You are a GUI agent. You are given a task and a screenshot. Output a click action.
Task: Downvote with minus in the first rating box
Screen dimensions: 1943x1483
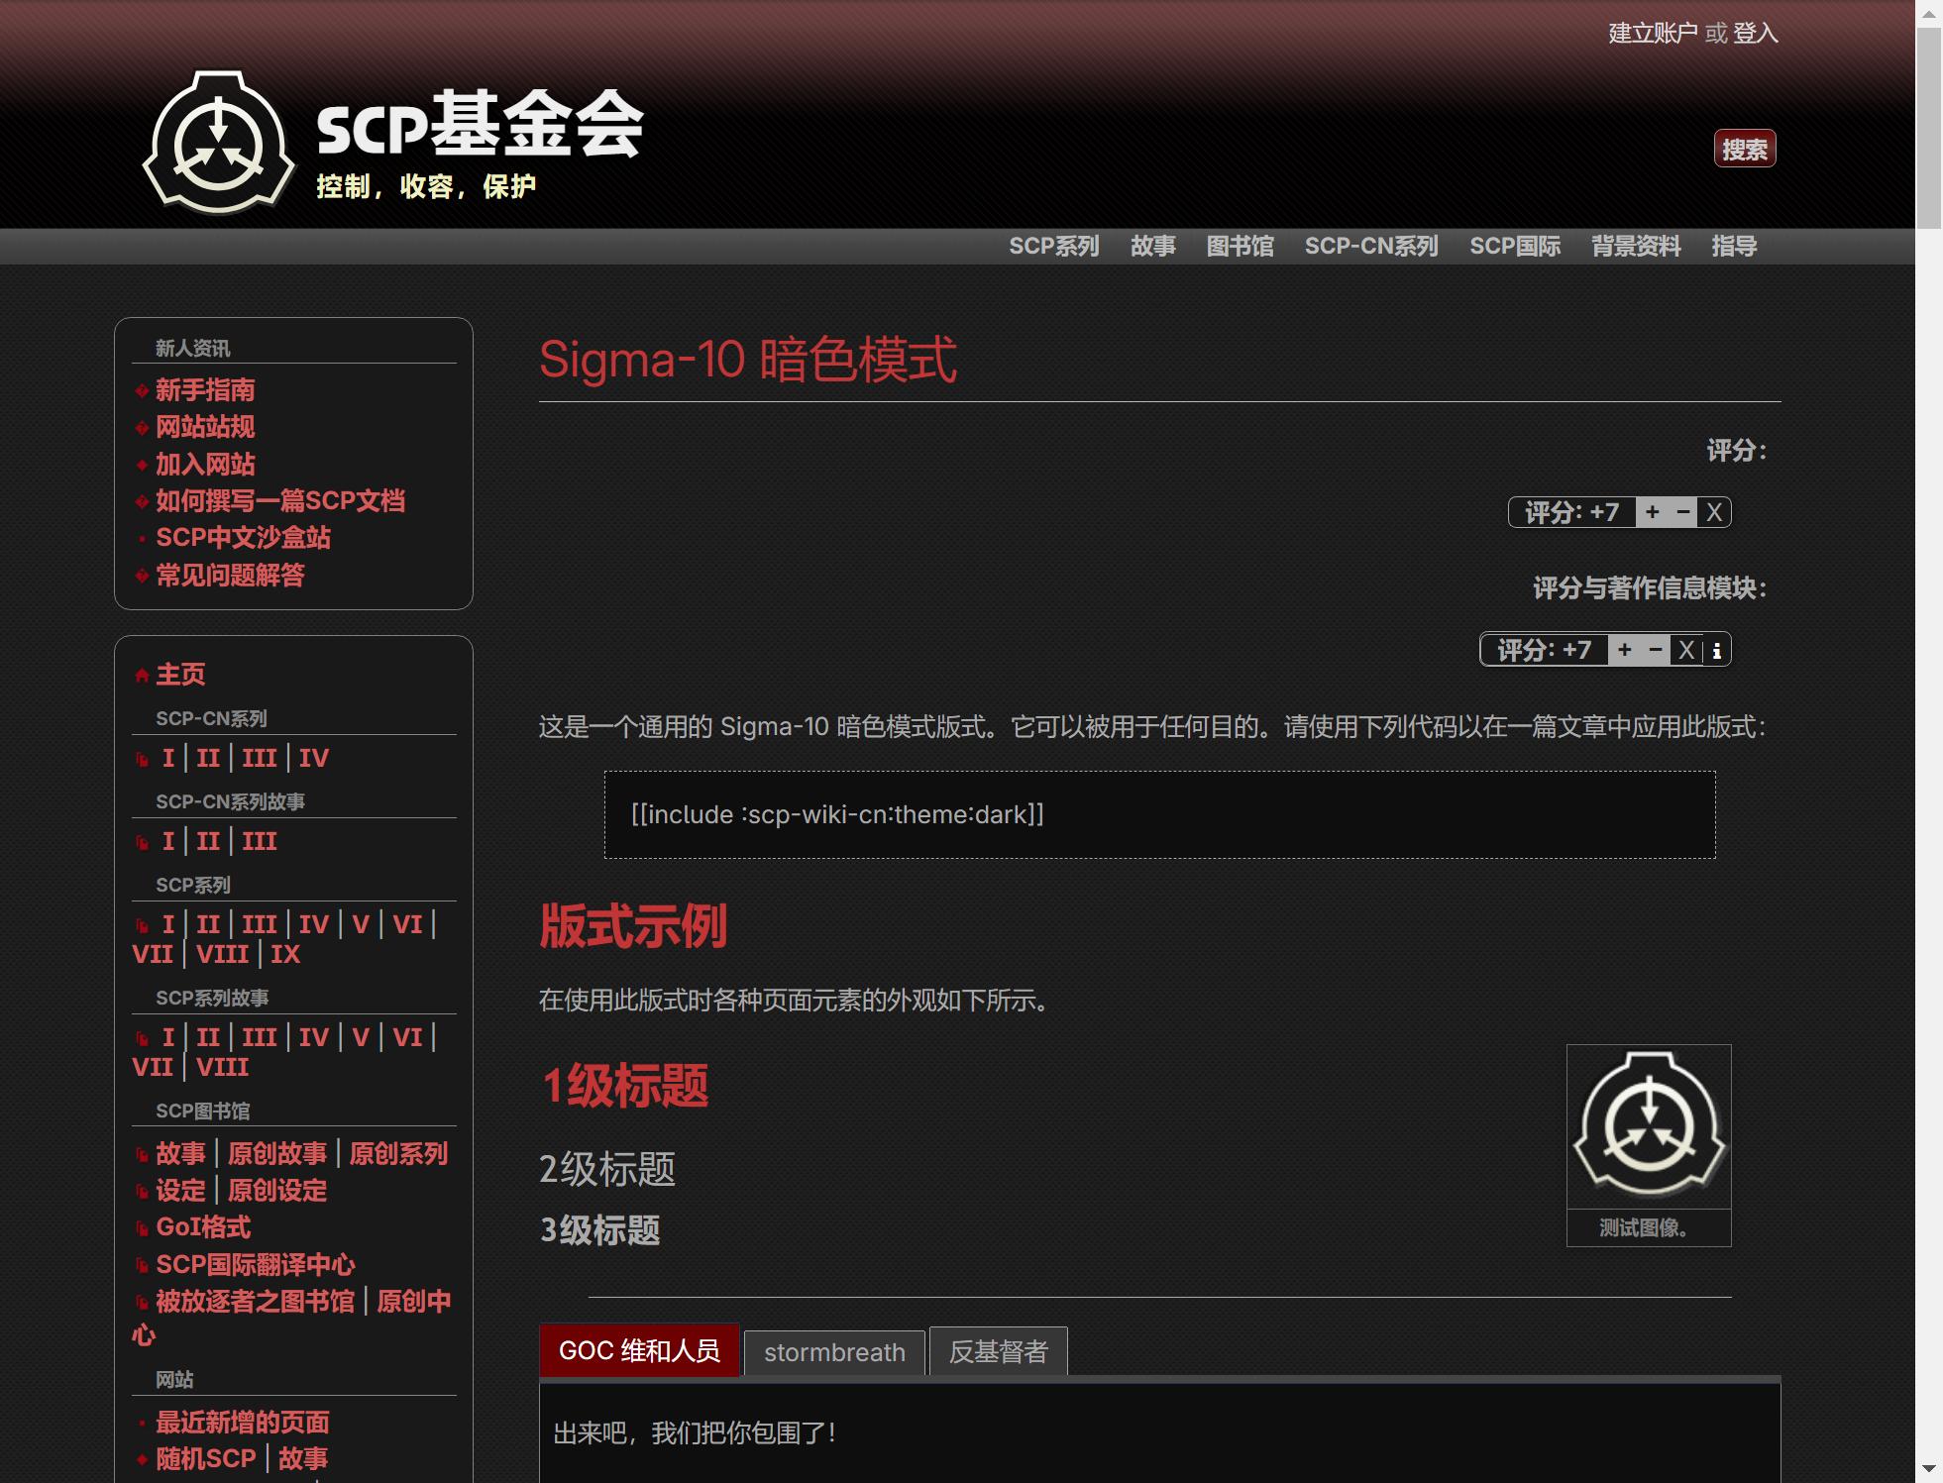point(1682,512)
